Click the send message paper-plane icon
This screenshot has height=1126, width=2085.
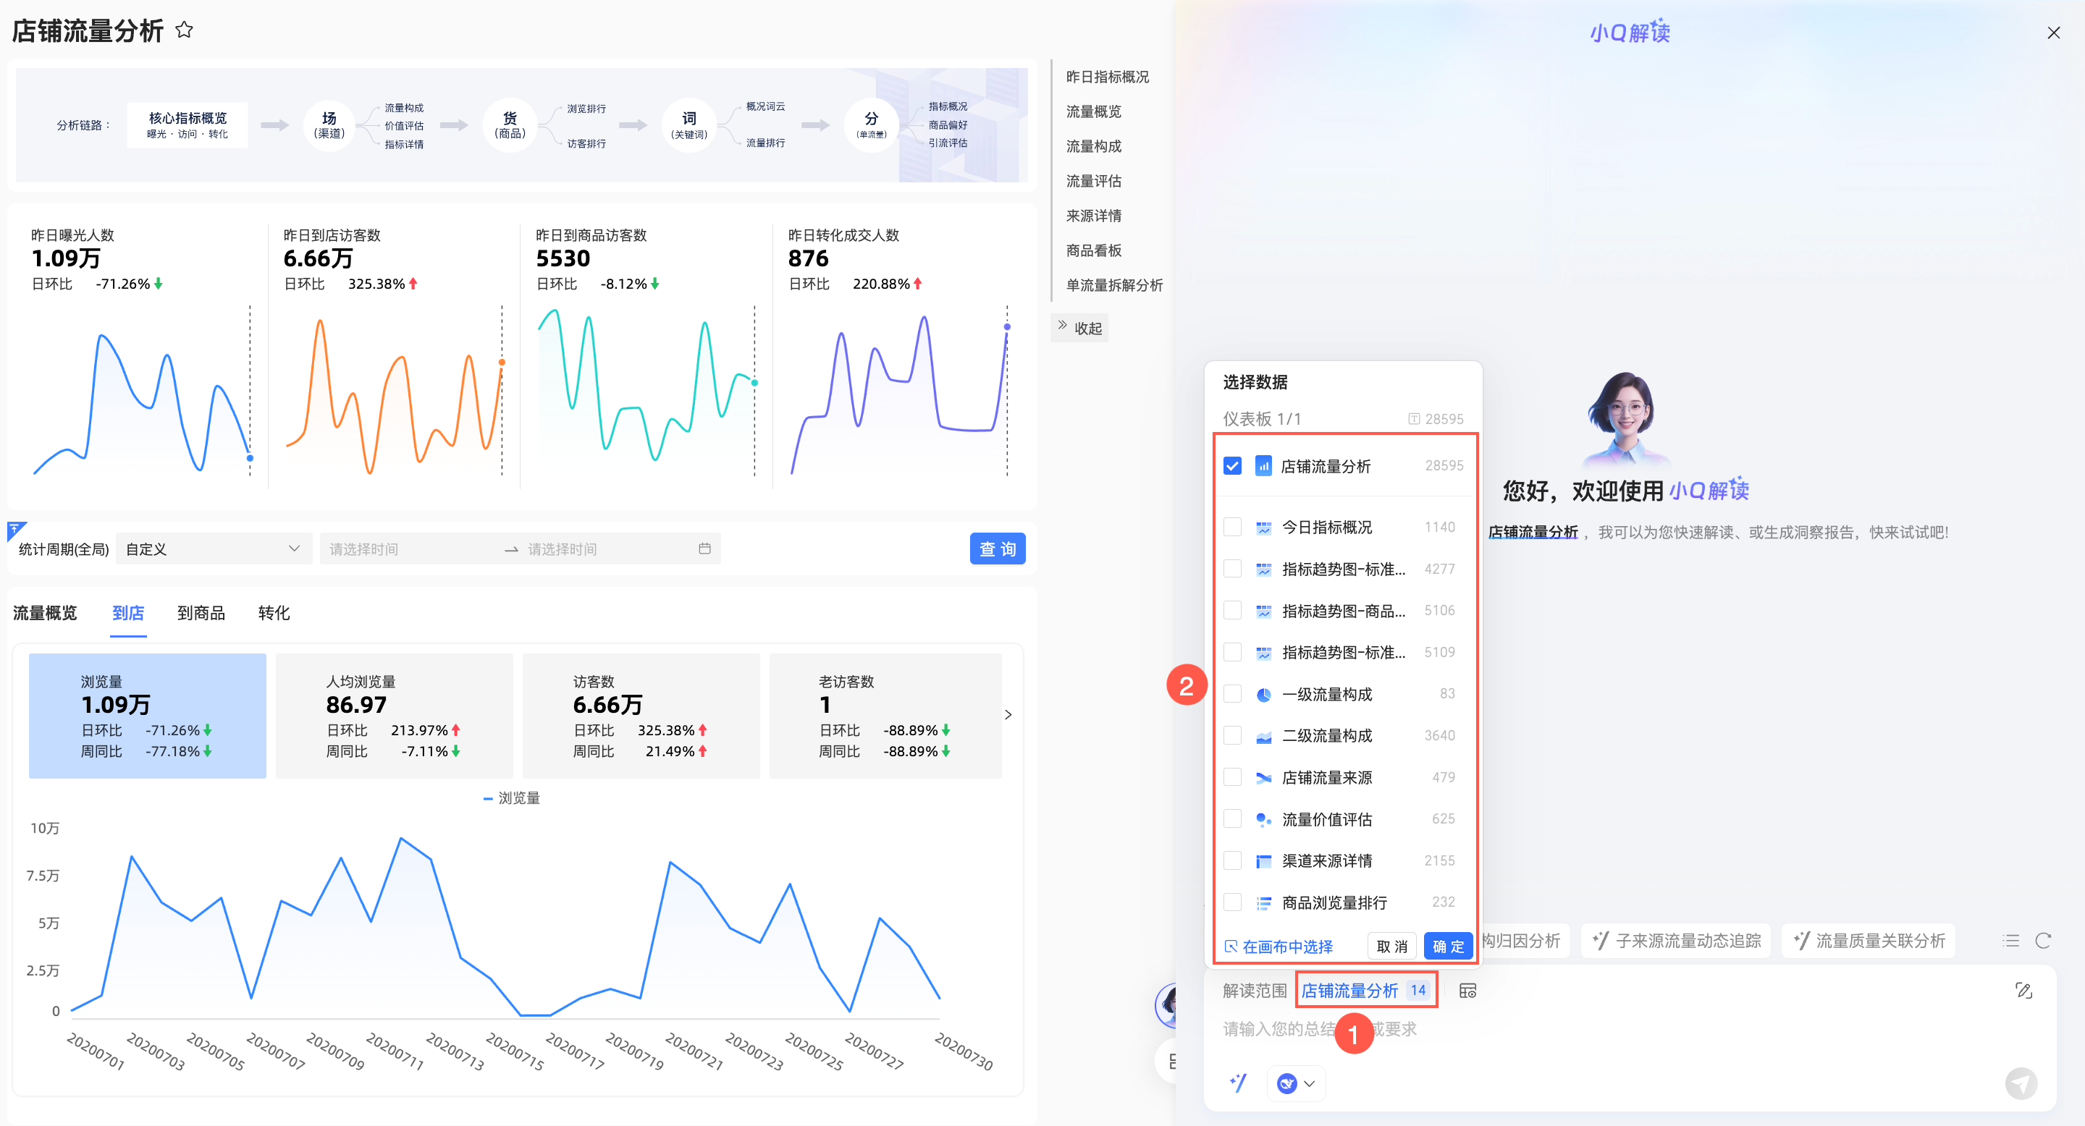coord(2021,1083)
